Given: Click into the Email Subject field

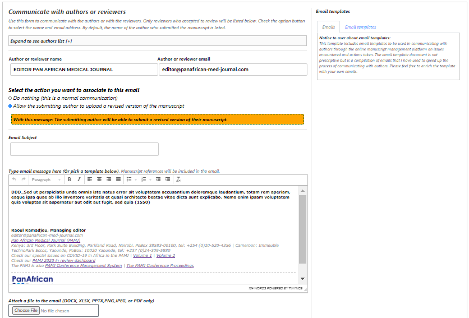Looking at the screenshot, I should tap(84, 149).
